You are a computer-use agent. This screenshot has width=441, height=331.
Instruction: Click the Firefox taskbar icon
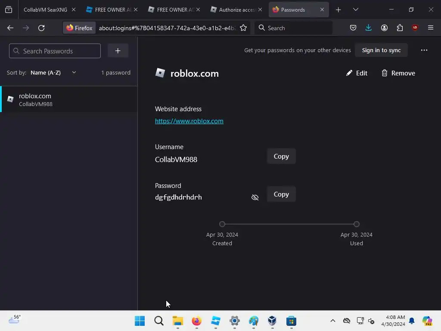tap(196, 321)
